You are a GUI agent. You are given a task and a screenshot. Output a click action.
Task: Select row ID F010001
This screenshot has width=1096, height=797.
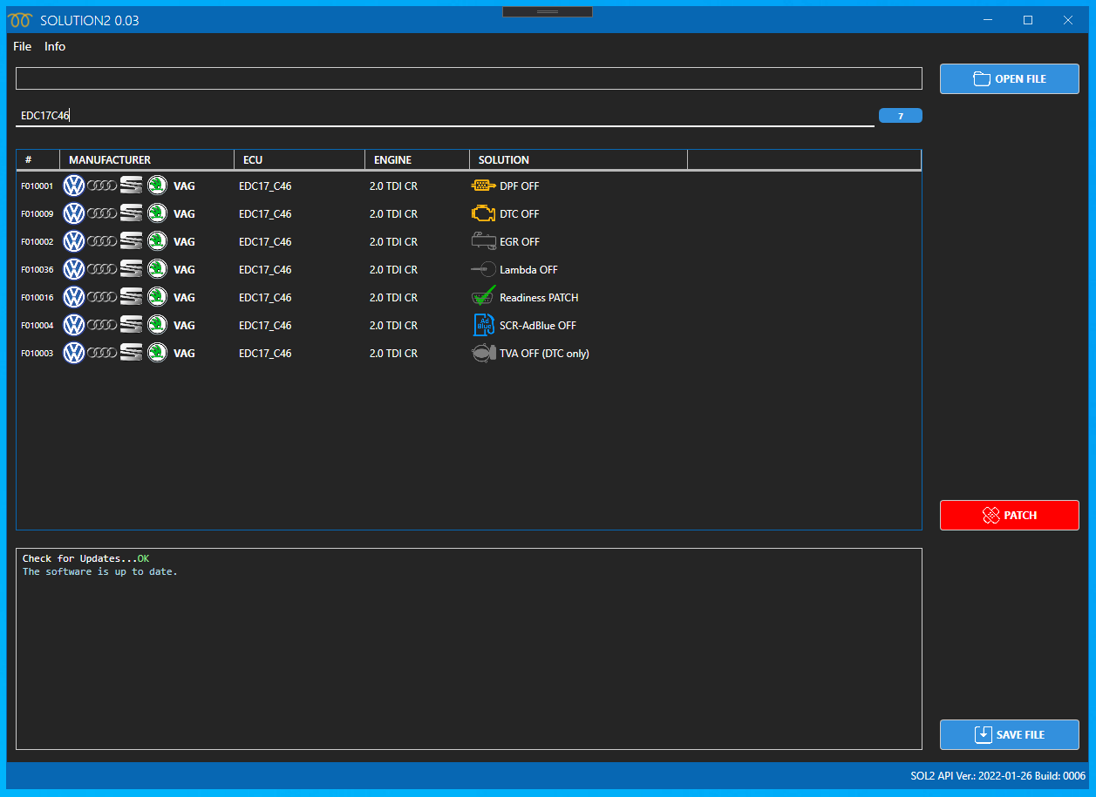pyautogui.click(x=37, y=186)
